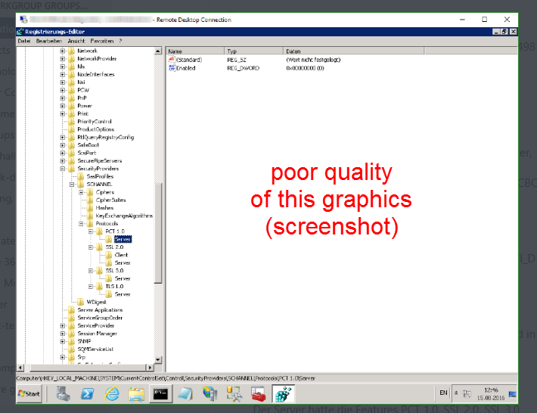Expand the Session Manager node
The width and height of the screenshot is (537, 413).
[63, 334]
